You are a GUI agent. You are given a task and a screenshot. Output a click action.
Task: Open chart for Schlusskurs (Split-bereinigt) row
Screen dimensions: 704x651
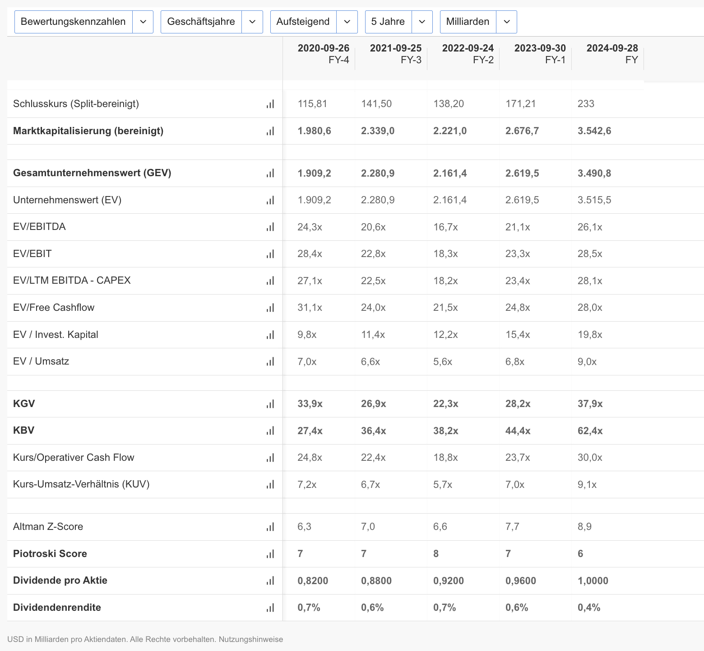point(270,104)
